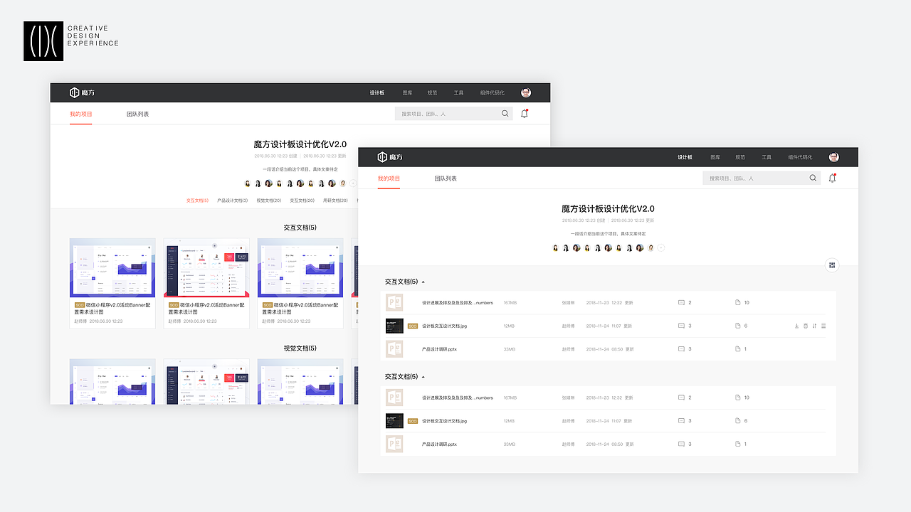This screenshot has height=512, width=911.
Task: Click the search magnifier icon in front window
Action: pyautogui.click(x=813, y=178)
